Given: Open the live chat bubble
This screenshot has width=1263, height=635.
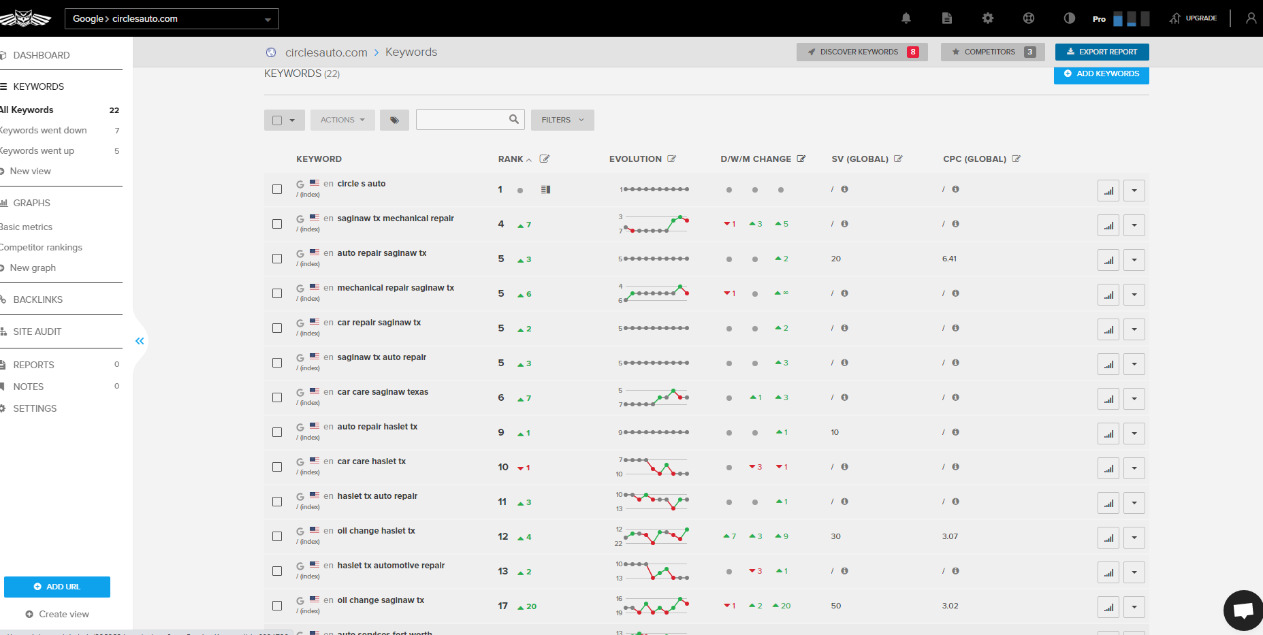Looking at the screenshot, I should pos(1243,610).
